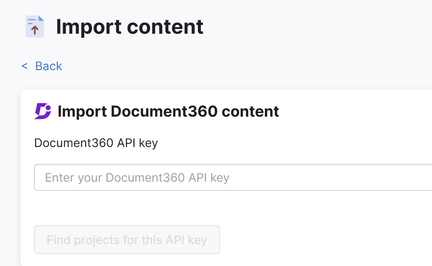Click the Document360 brand mark next to the heading
The height and width of the screenshot is (266, 432).
[42, 111]
